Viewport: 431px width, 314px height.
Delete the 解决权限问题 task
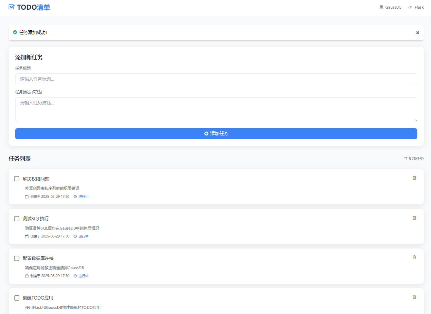point(414,178)
